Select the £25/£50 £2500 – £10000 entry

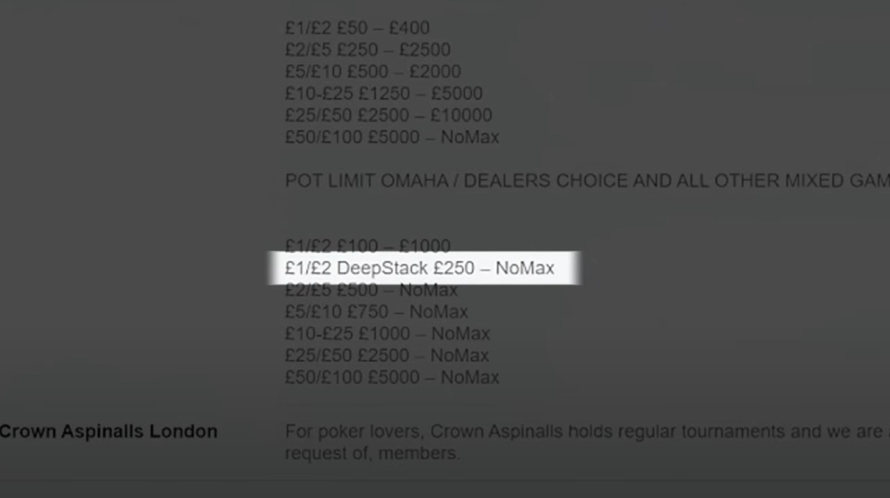[388, 116]
